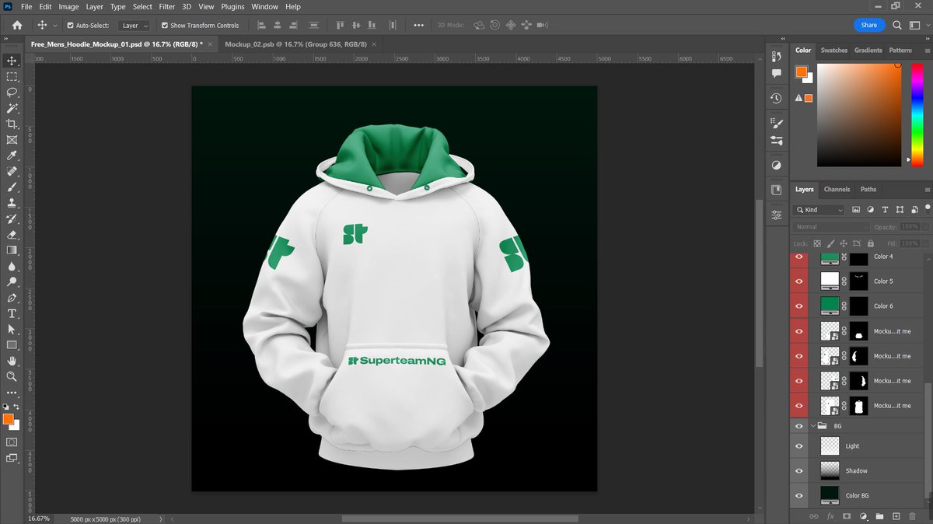
Task: Open the Comments panel icon
Action: [x=776, y=73]
